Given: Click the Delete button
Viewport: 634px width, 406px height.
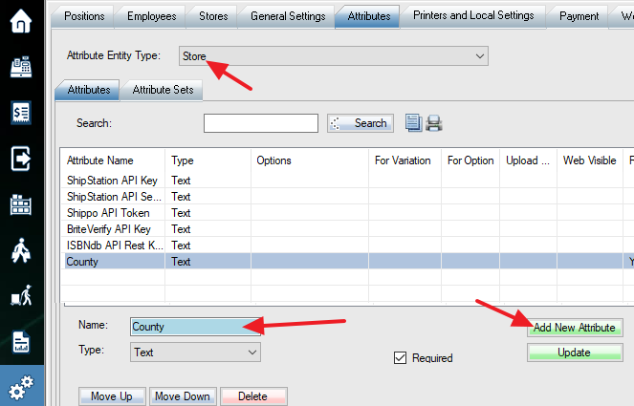Looking at the screenshot, I should tap(253, 396).
